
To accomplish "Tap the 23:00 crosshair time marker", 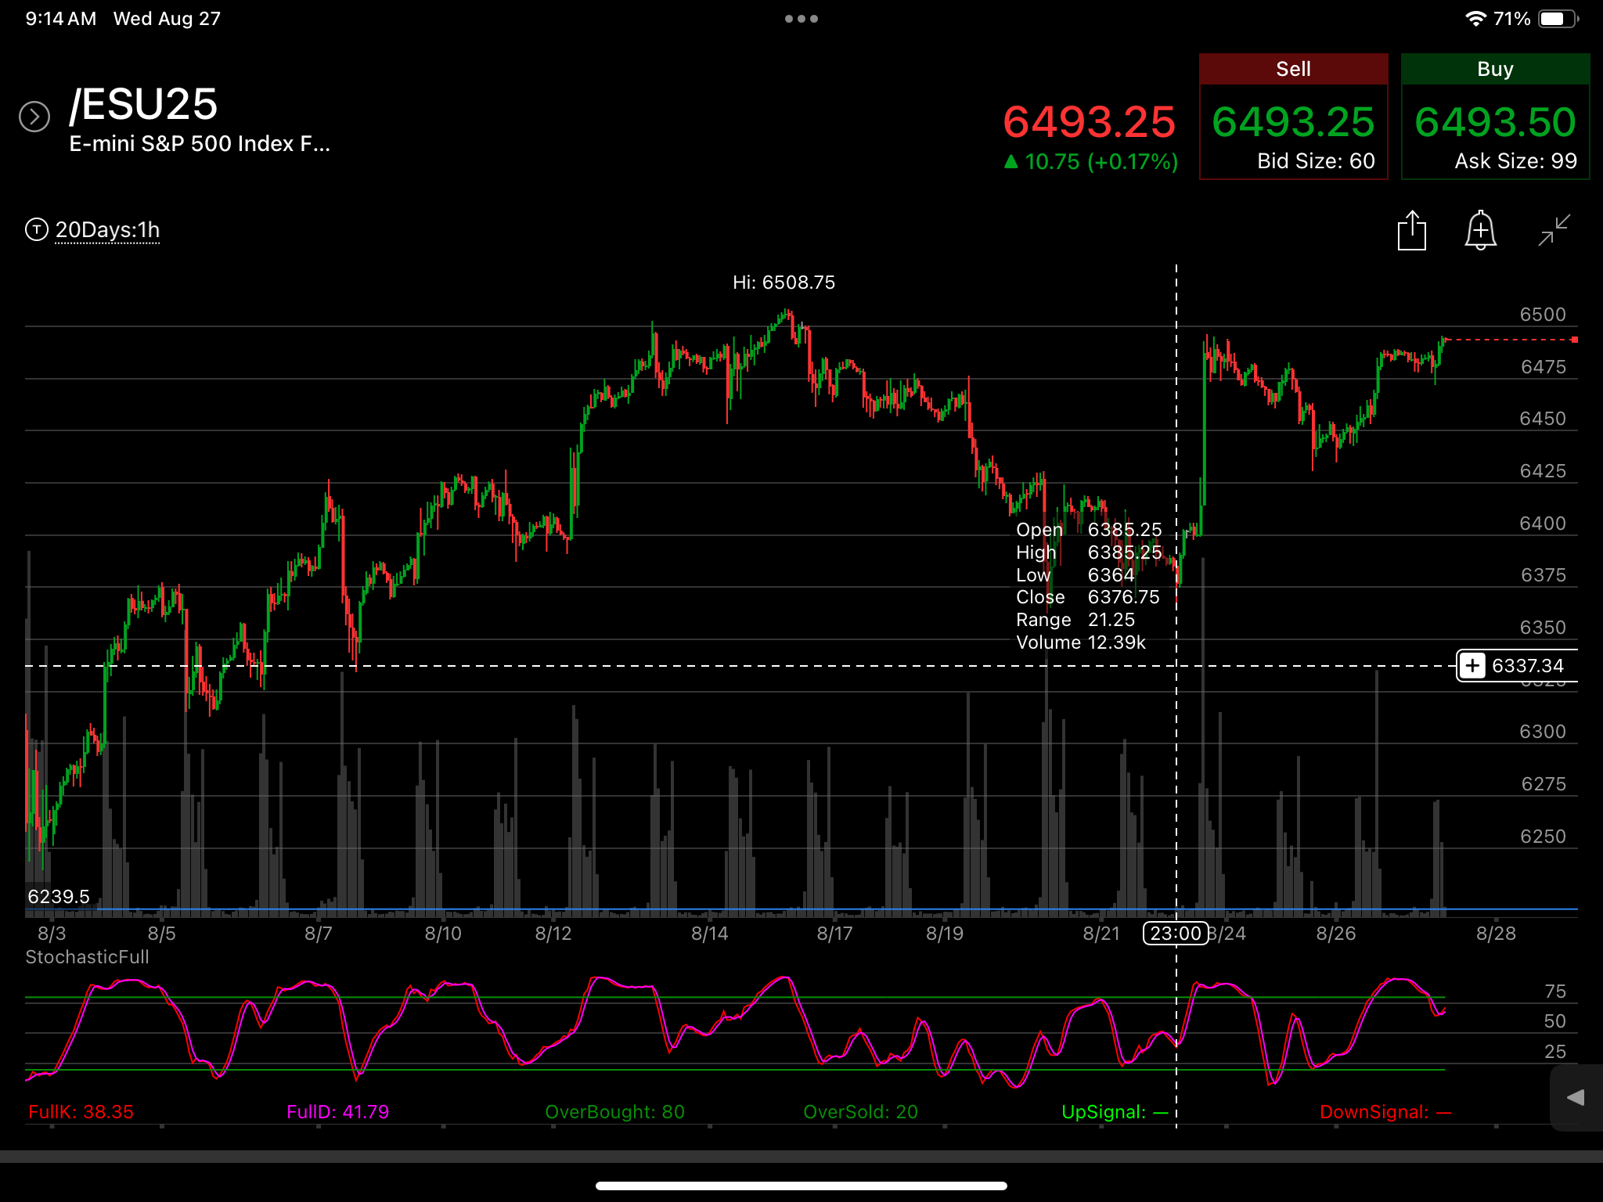I will coord(1176,934).
